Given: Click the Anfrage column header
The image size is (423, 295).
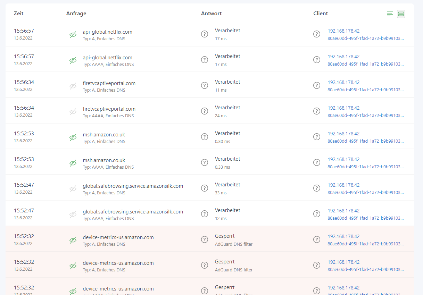Looking at the screenshot, I should pyautogui.click(x=76, y=14).
